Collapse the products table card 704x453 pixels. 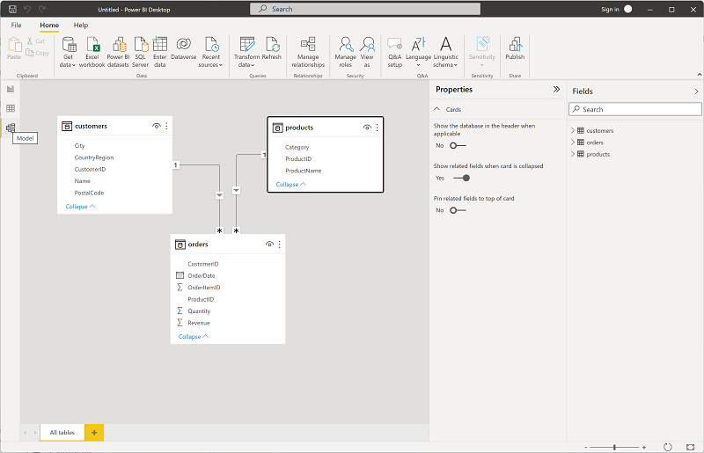[291, 185]
